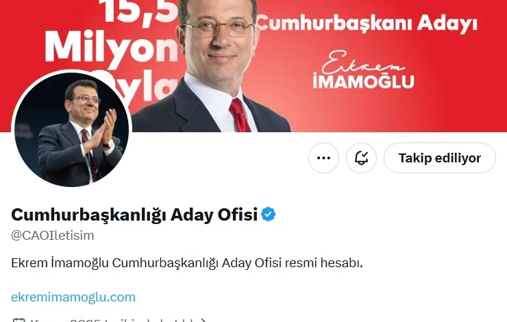507x322 pixels.
Task: Click the blue verified checkmark badge
Action: (x=269, y=214)
